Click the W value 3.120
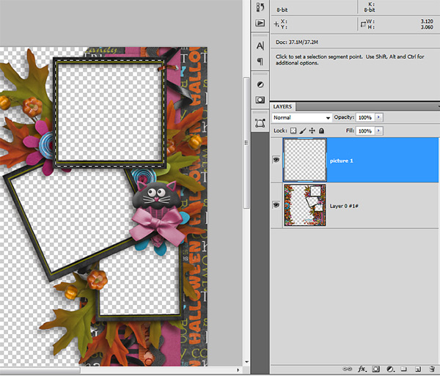Screen dimensions: 440x376 tap(427, 21)
